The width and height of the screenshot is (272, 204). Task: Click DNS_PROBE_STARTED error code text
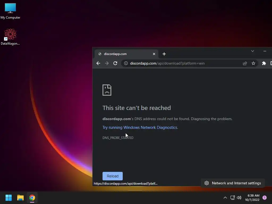[118, 138]
